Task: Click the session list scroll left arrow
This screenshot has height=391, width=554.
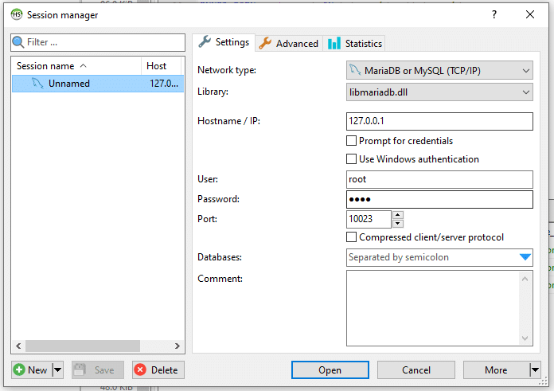Action: tap(18, 346)
